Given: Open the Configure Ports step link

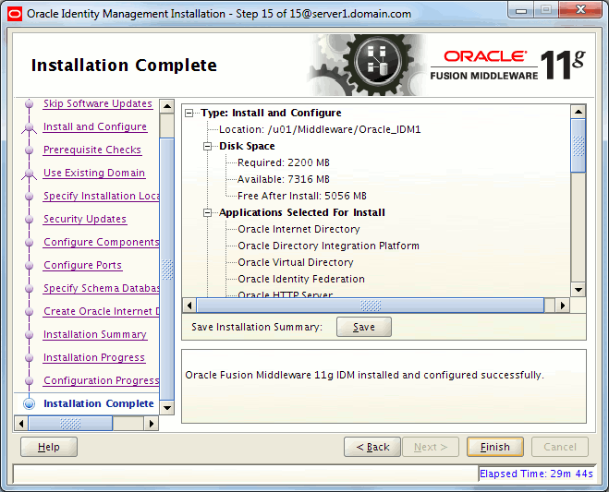Looking at the screenshot, I should [83, 265].
